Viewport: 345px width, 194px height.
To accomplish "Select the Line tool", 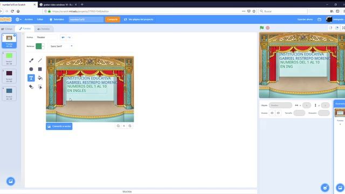I will [x=40, y=60].
